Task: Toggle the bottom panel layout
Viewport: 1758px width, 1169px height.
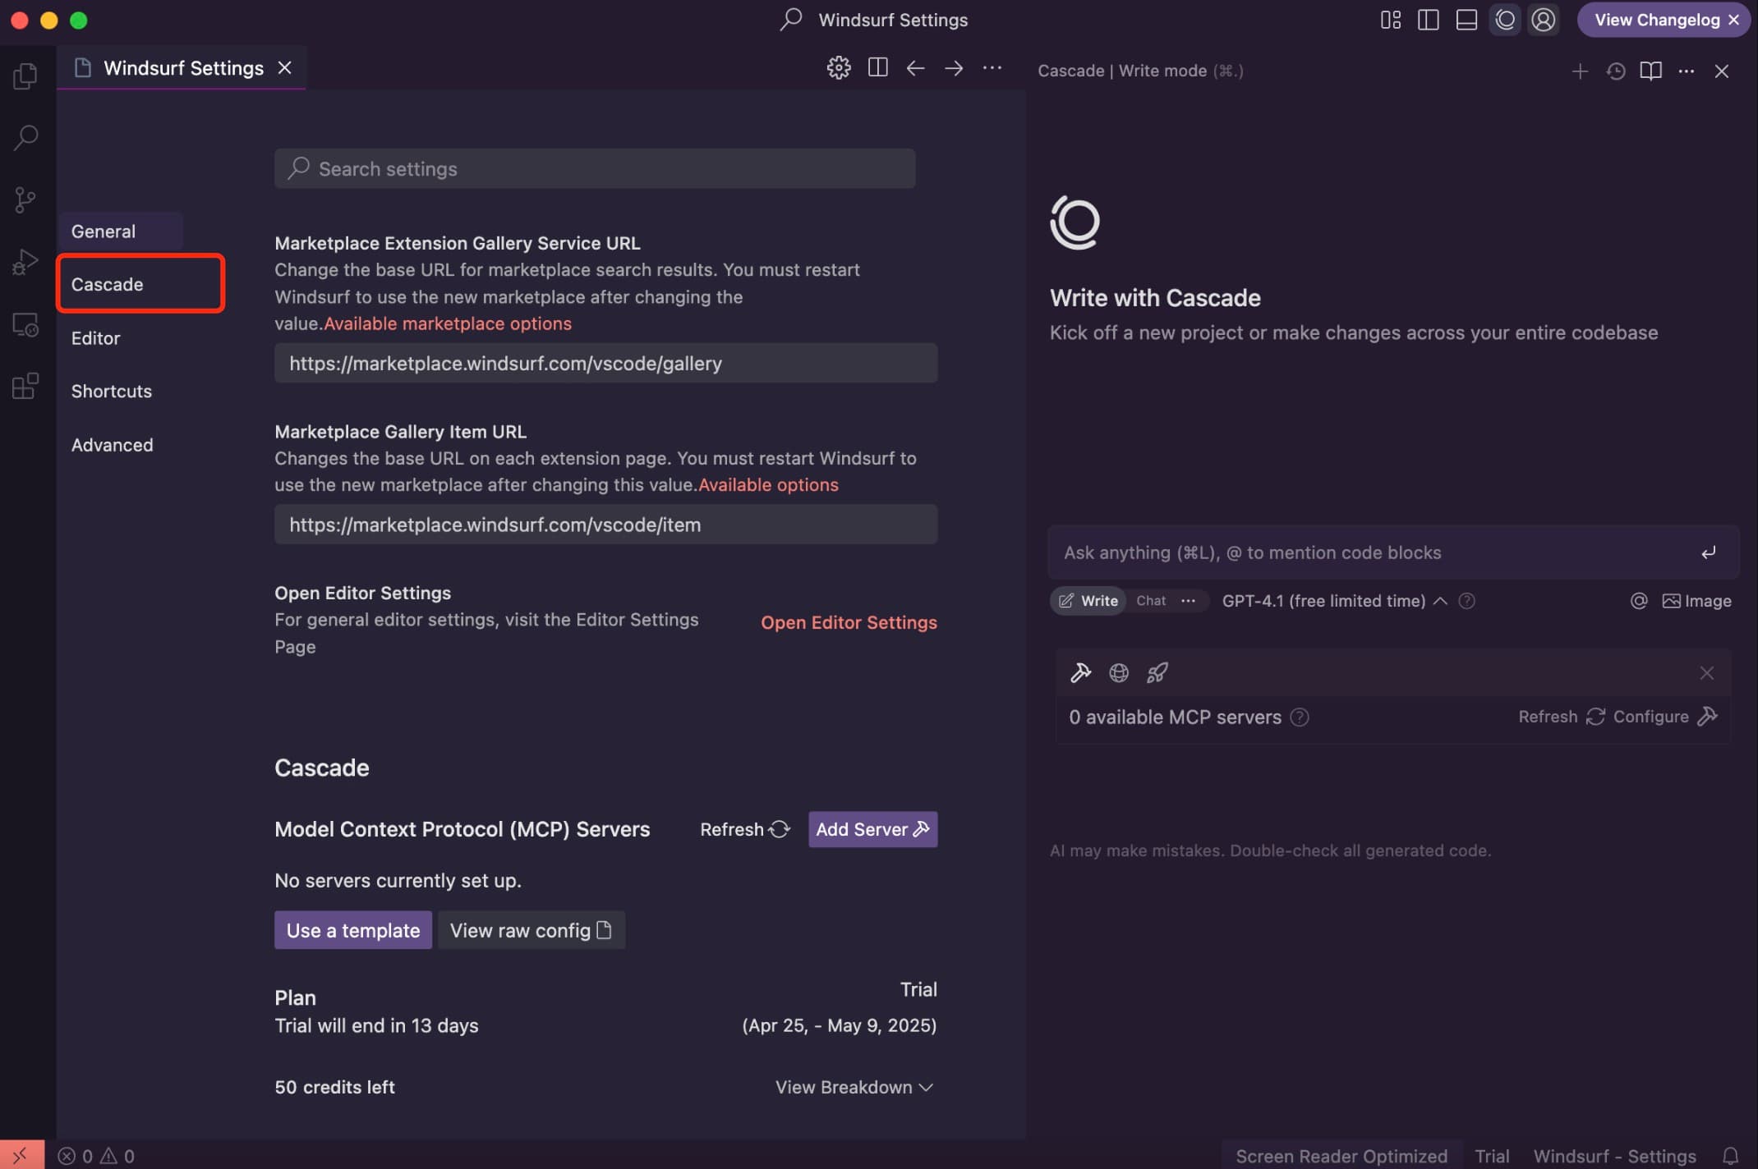Action: (1466, 20)
